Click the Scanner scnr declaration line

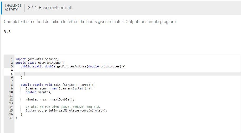[59, 88]
